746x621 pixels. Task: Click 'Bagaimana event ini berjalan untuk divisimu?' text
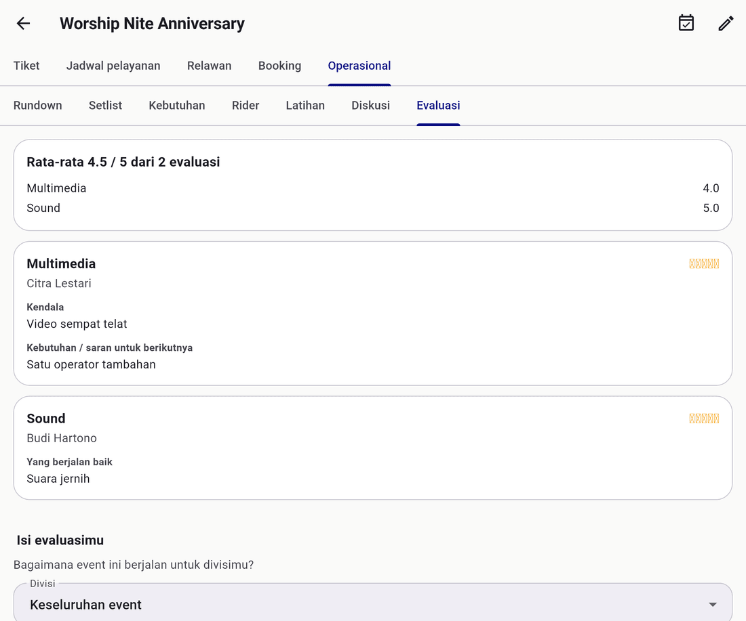pos(134,565)
